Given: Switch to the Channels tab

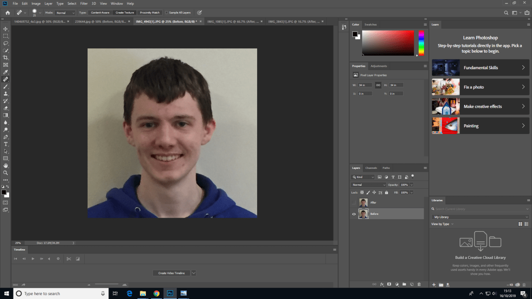Looking at the screenshot, I should click(x=371, y=168).
